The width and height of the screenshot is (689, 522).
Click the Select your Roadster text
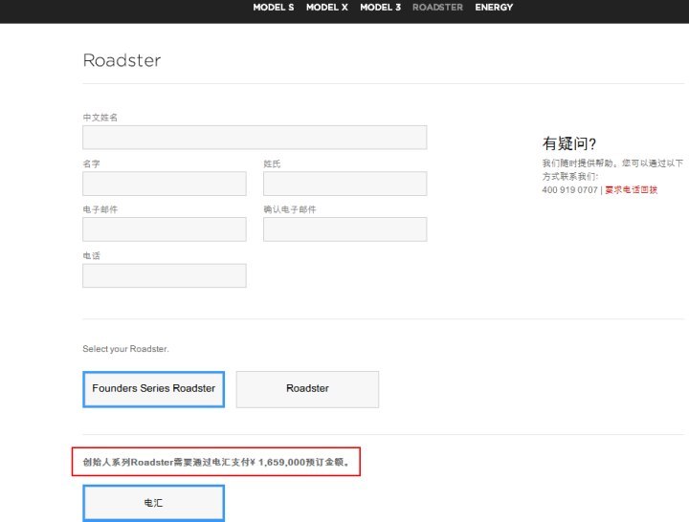click(125, 349)
